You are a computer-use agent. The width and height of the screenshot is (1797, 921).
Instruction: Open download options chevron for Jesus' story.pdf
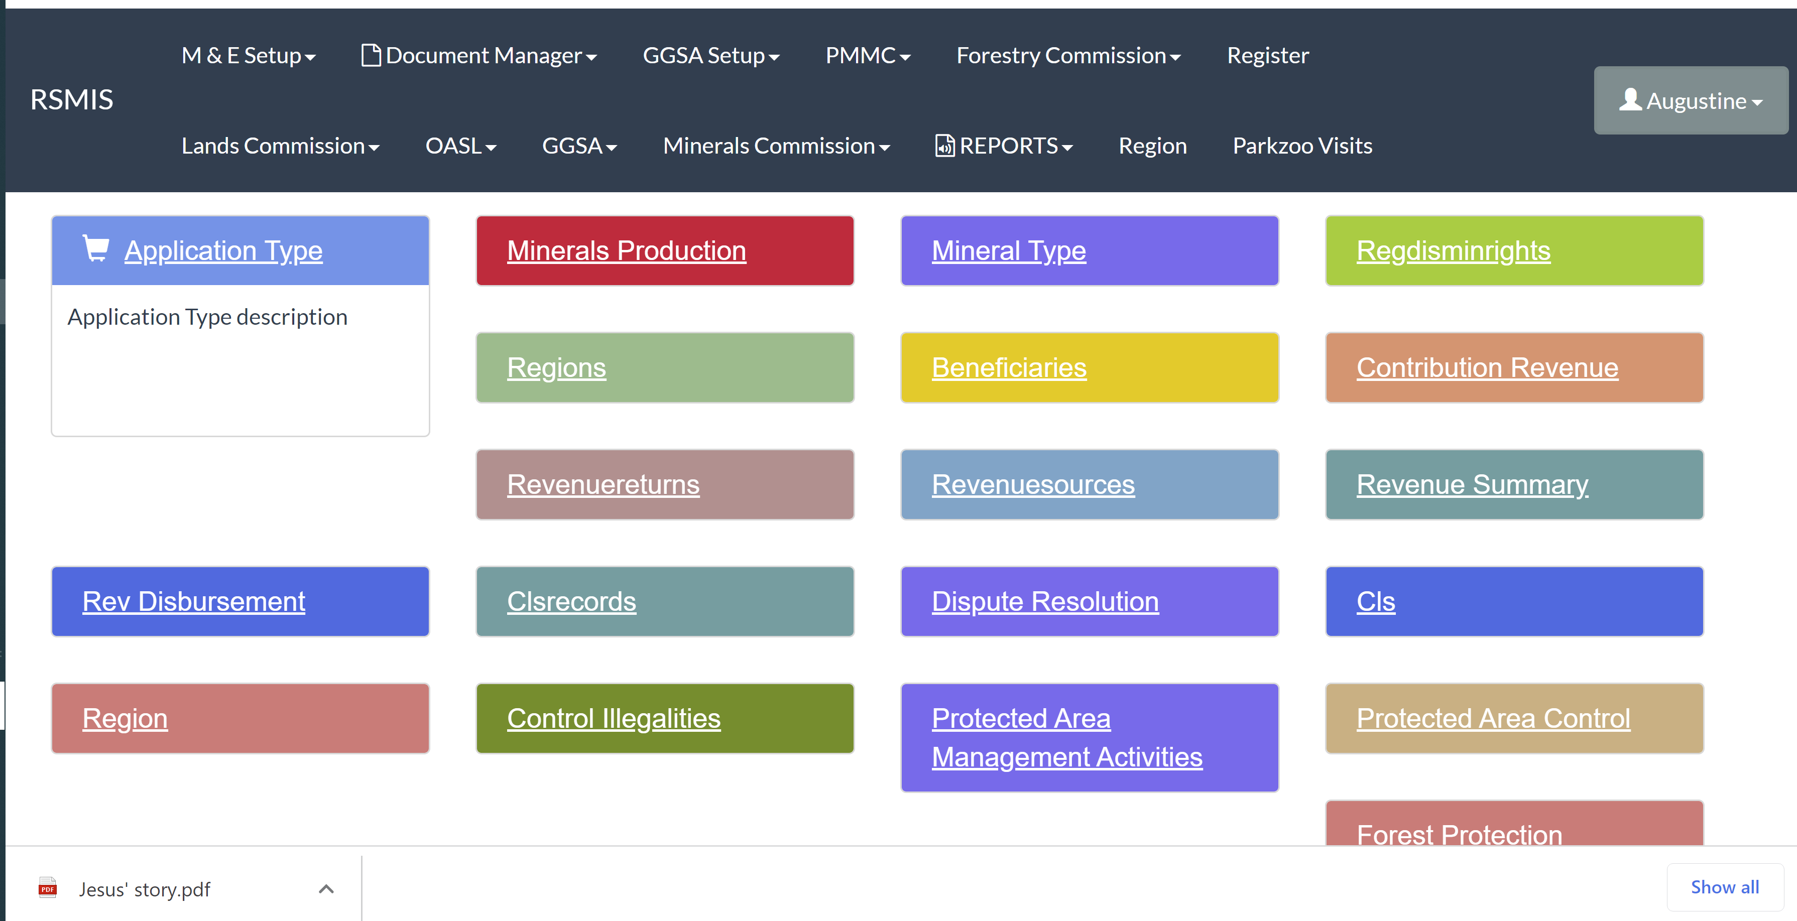(326, 889)
